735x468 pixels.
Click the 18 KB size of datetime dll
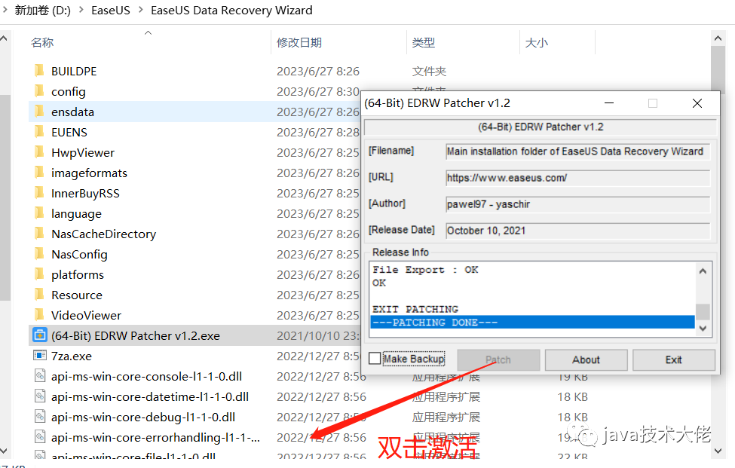572,397
